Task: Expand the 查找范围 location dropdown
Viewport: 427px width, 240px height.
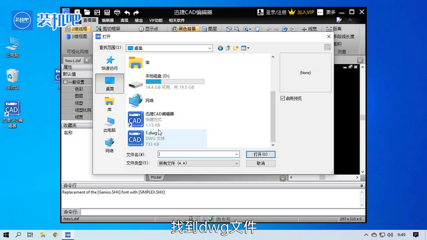Action: coord(209,48)
